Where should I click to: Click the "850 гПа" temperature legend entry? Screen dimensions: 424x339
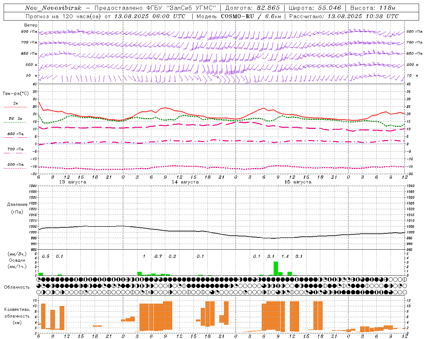[16, 134]
